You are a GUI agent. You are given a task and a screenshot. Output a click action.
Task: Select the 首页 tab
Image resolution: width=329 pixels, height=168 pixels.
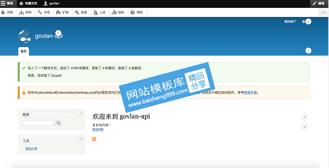pyautogui.click(x=24, y=51)
